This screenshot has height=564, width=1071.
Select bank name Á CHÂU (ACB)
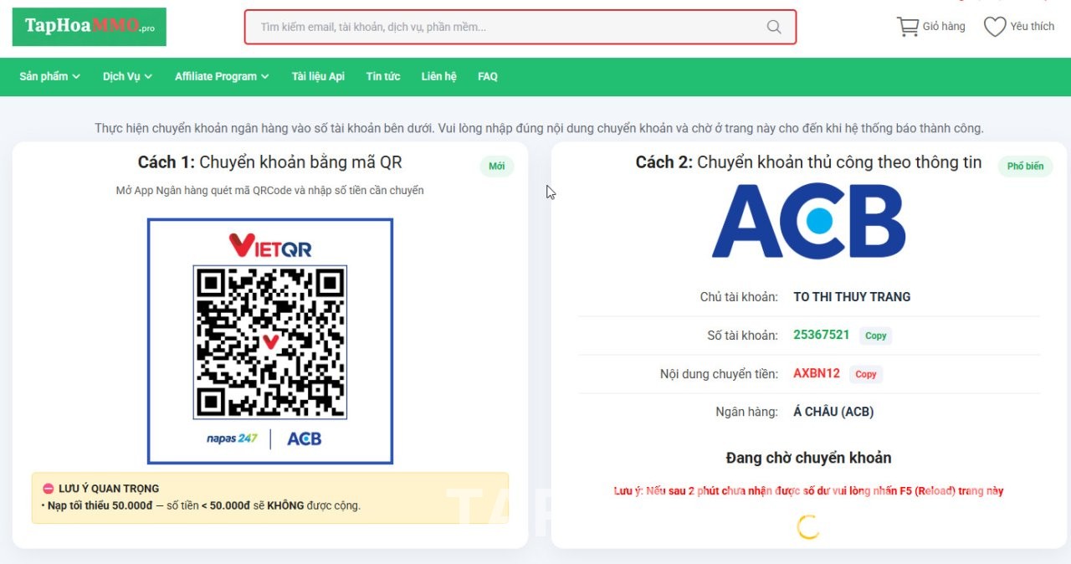click(x=833, y=412)
